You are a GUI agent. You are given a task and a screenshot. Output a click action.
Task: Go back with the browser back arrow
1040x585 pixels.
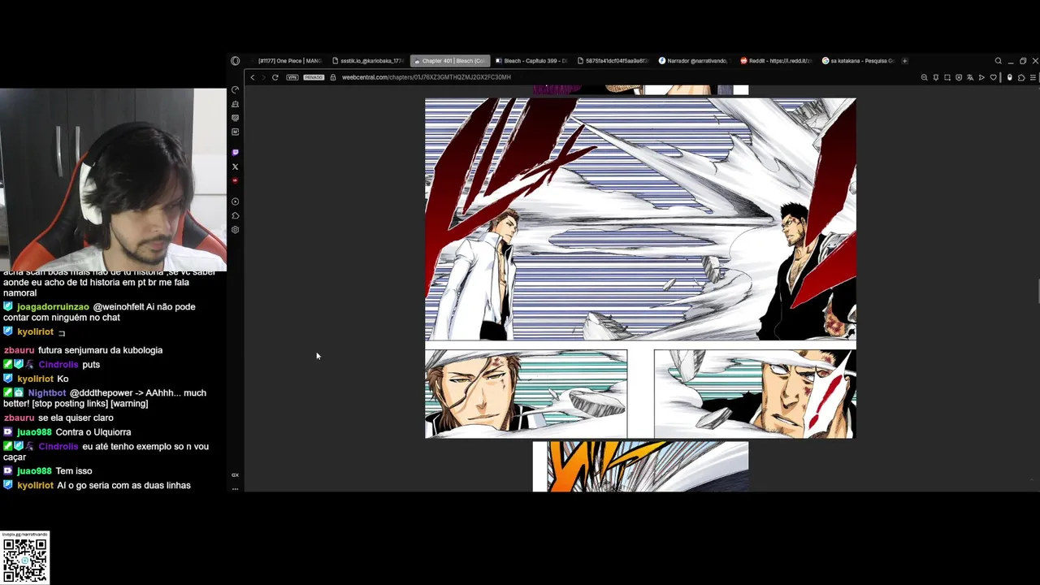[253, 77]
